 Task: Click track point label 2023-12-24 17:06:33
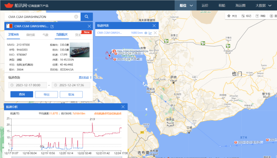coord(129,53)
